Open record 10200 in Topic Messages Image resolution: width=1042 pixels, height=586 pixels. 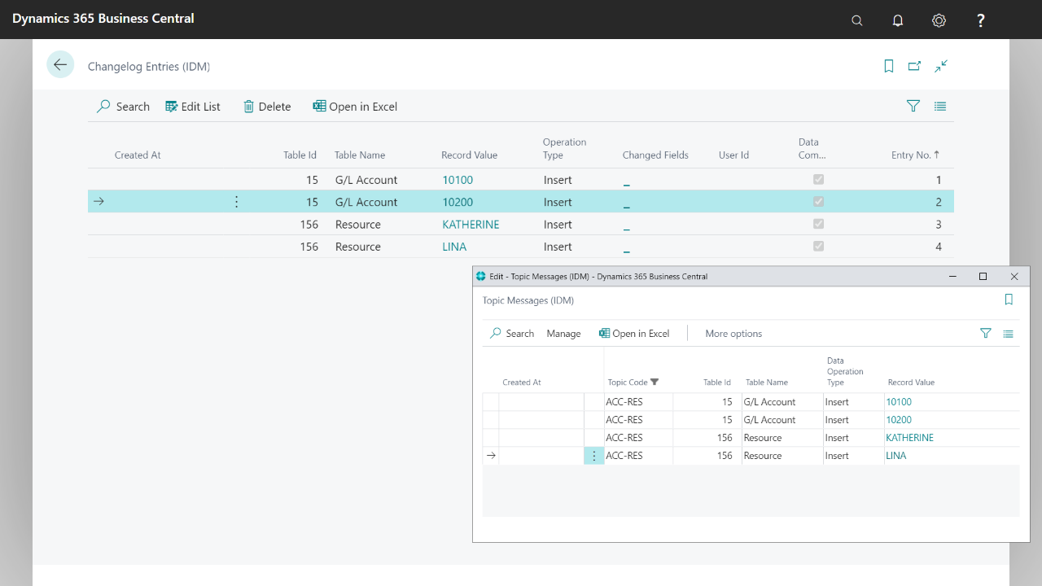(x=899, y=420)
